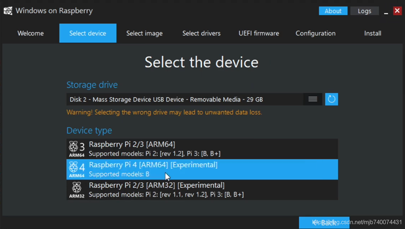Go to the Welcome tab
The width and height of the screenshot is (405, 229).
pos(30,33)
